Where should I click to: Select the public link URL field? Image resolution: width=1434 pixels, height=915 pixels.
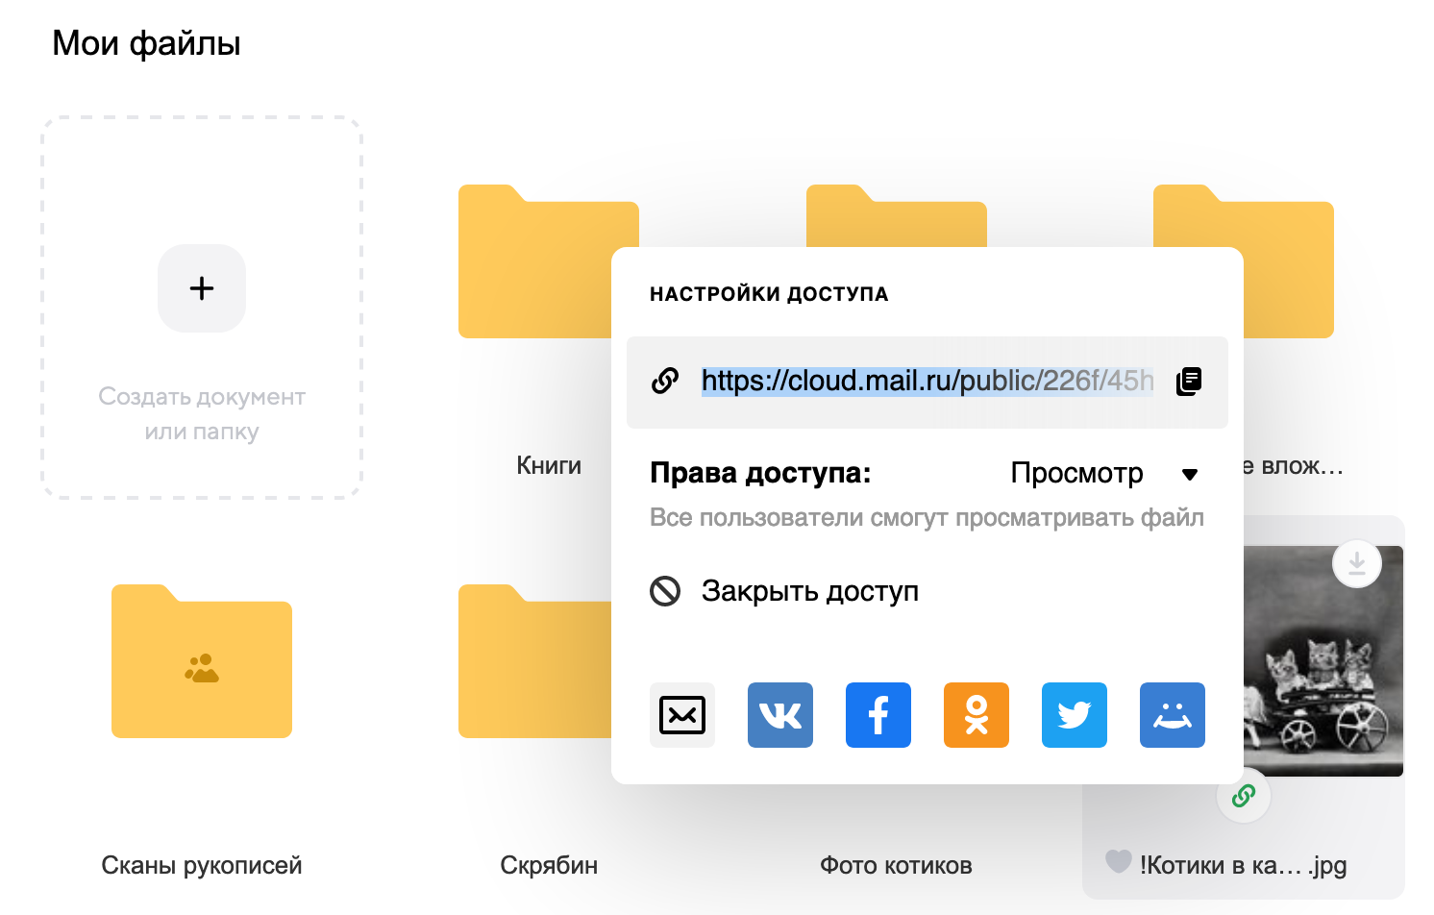[x=927, y=382]
